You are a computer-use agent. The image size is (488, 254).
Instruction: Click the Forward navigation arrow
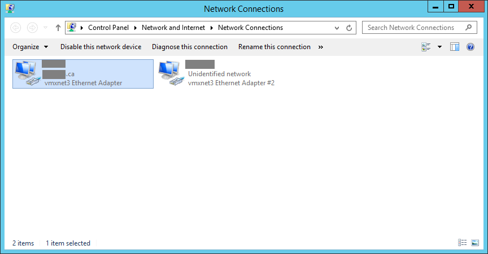point(32,28)
